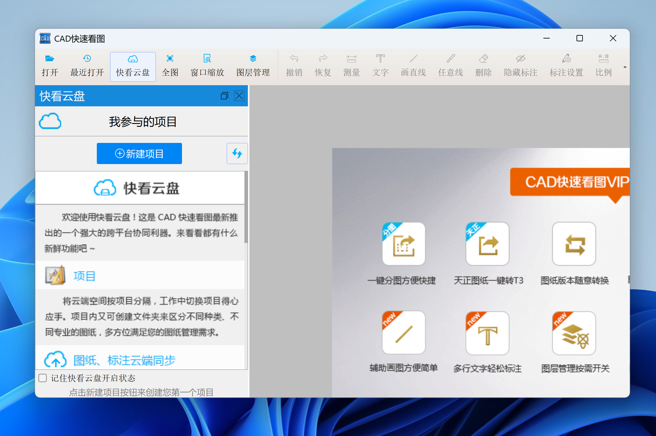Click the 新建项目 button
656x436 pixels.
[x=139, y=154]
